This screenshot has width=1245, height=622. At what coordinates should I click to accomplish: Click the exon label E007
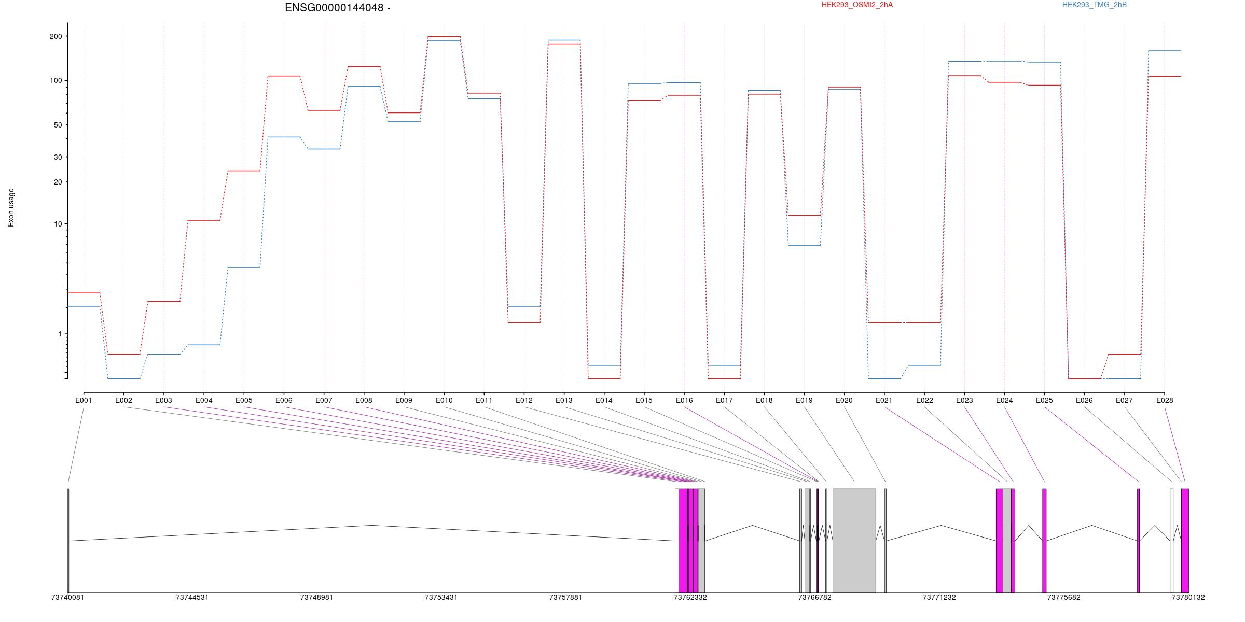pos(324,400)
